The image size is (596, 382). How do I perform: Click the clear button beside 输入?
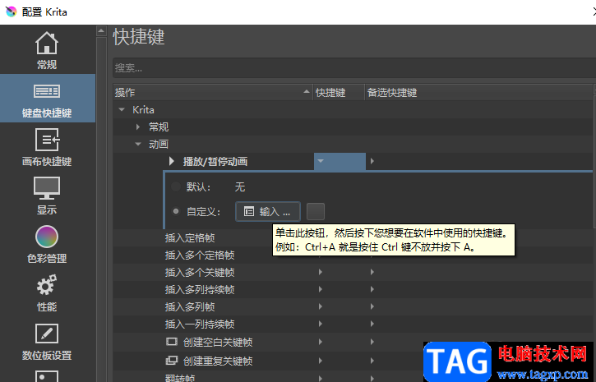pos(316,211)
